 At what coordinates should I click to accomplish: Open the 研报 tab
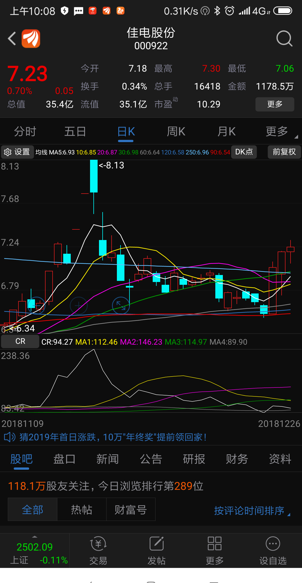click(x=194, y=459)
